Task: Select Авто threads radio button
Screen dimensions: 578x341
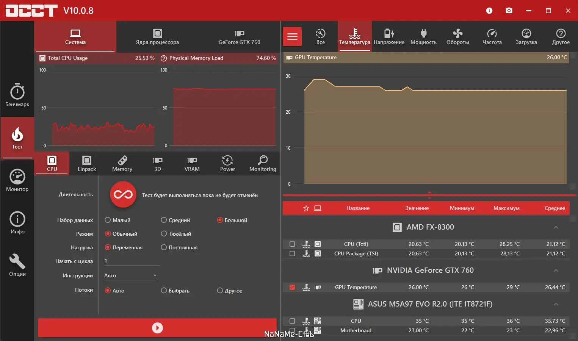Action: (114, 291)
